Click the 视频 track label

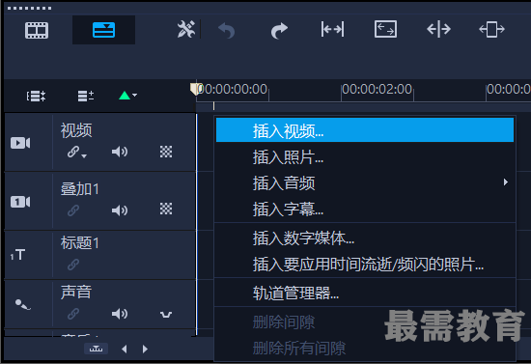click(x=76, y=130)
